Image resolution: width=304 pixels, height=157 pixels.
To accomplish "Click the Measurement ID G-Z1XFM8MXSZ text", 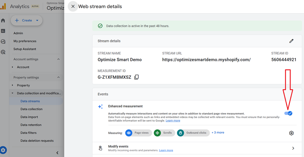I will coord(115,77).
